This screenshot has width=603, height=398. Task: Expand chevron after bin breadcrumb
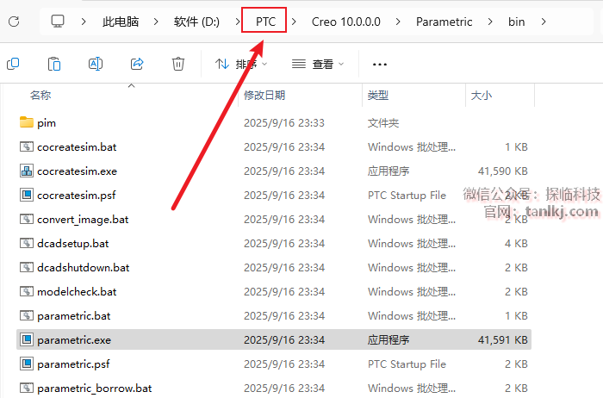(544, 22)
